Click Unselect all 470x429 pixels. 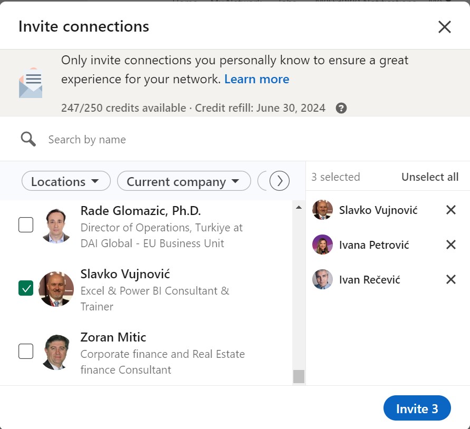[429, 177]
